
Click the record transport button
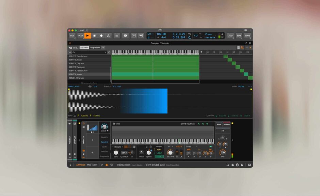tap(101, 36)
